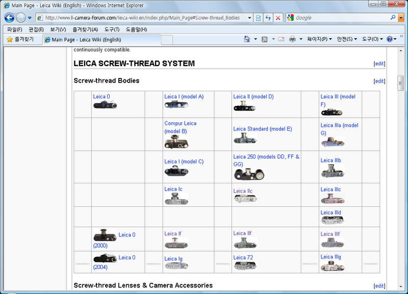Viewport: 408px width, 294px height.
Task: Select the Main Page - Leica Wiki tab
Action: pos(101,40)
